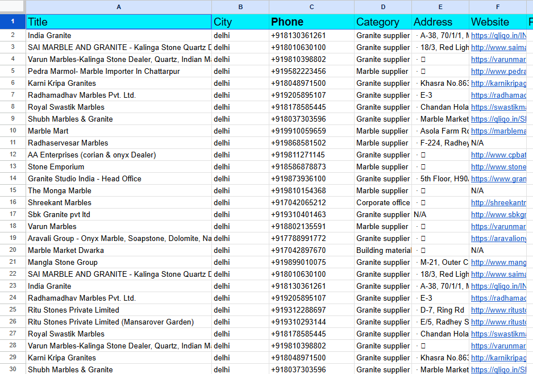Screen dimensions: 533x374
Task: Select column B header
Action: (240, 7)
